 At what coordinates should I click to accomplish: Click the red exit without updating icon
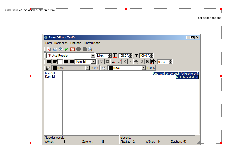(x=72, y=49)
